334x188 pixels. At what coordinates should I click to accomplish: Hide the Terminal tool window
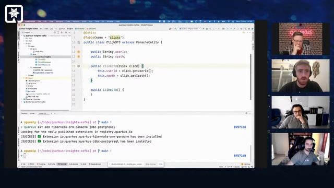pyautogui.click(x=250, y=113)
